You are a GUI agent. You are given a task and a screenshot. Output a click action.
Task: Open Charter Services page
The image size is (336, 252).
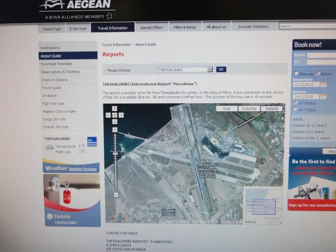pos(70,127)
